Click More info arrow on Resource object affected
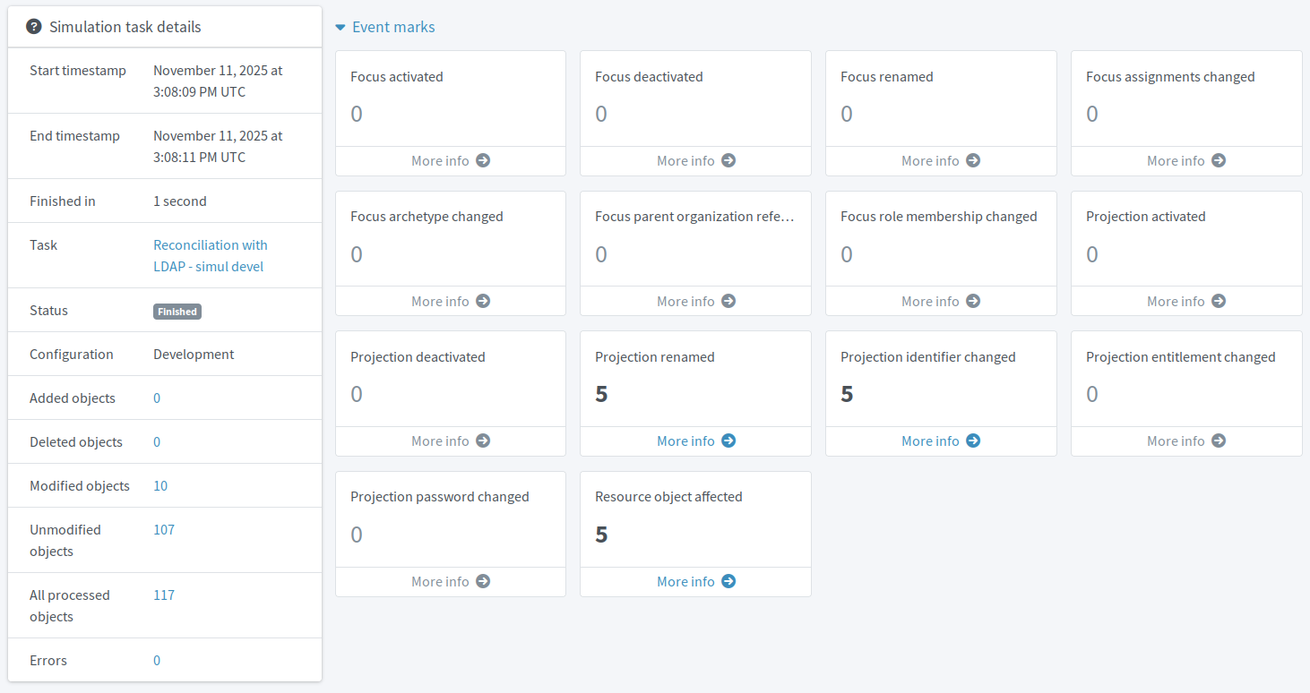This screenshot has height=693, width=1310. (728, 581)
